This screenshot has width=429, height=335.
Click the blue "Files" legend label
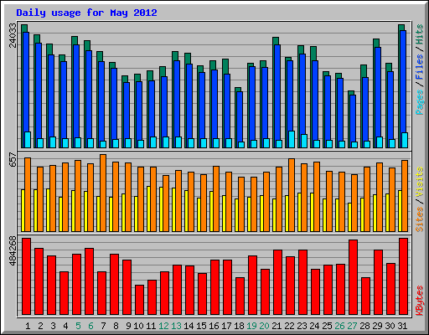pyautogui.click(x=420, y=67)
